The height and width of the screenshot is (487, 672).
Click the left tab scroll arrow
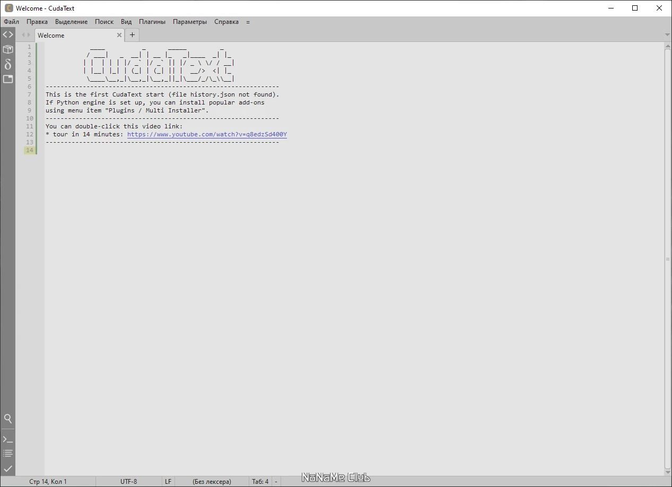tap(23, 35)
